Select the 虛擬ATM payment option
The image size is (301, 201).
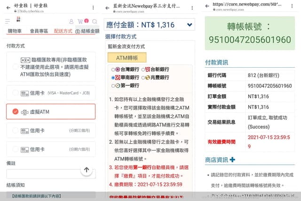point(51,112)
